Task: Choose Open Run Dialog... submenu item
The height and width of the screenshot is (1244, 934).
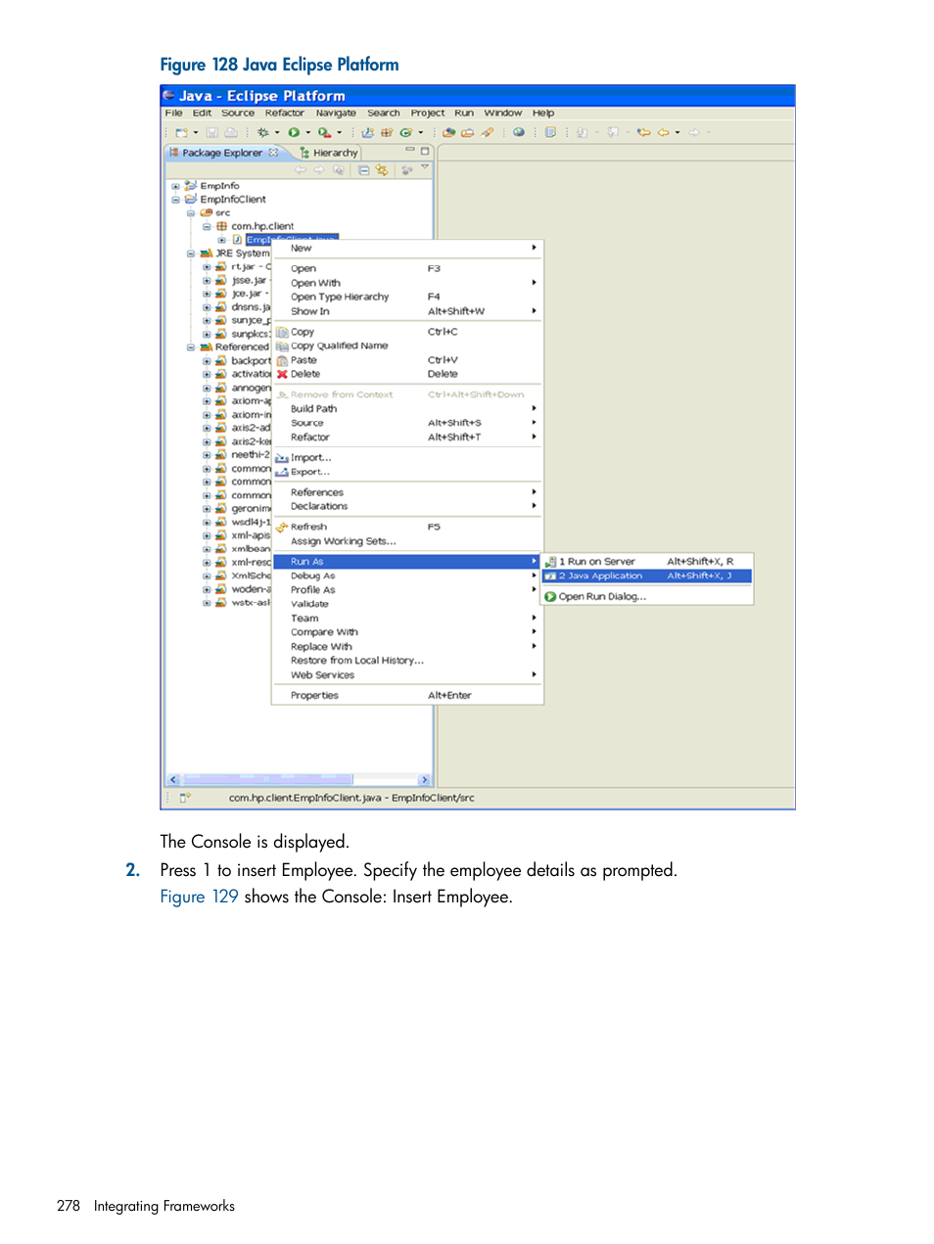Action: pos(647,597)
